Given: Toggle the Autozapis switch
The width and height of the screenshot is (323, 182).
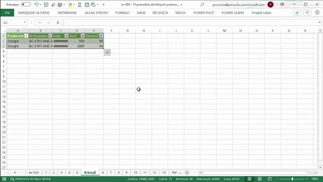Looking at the screenshot, I should pyautogui.click(x=26, y=5).
